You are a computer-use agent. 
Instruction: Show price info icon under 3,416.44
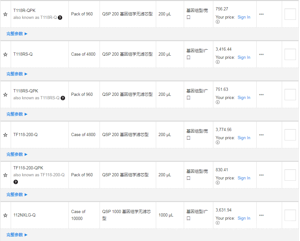click(217, 62)
